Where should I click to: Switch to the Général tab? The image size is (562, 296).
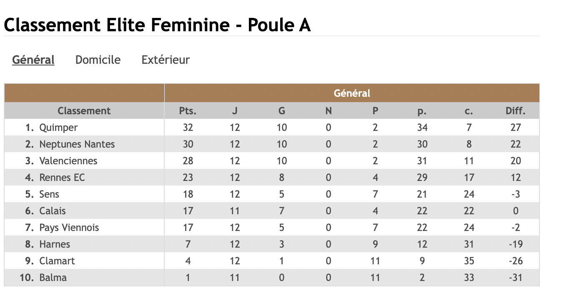[33, 60]
